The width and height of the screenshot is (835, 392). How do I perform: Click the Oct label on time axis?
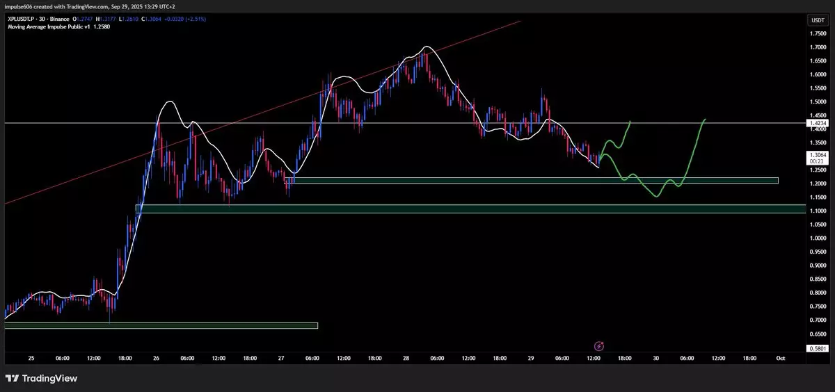[781, 358]
